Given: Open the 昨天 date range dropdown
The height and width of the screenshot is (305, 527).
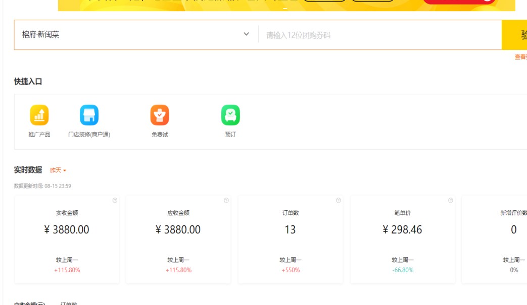Looking at the screenshot, I should tap(58, 170).
